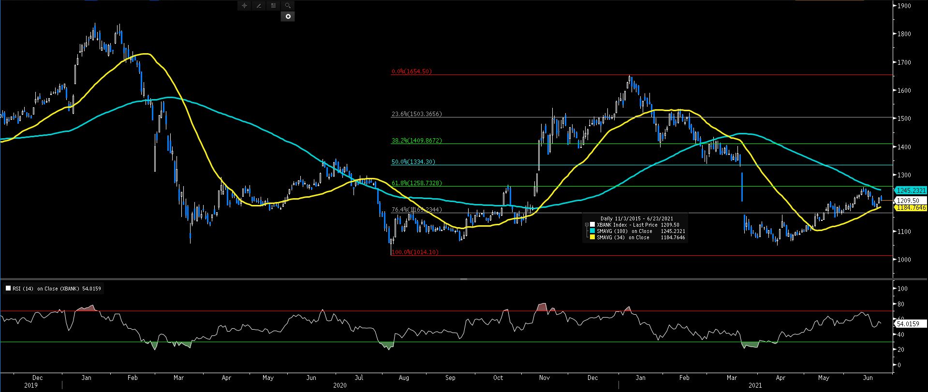The image size is (928, 392).
Task: Click the cyan 1245.2321 axis price tag
Action: (x=911, y=190)
